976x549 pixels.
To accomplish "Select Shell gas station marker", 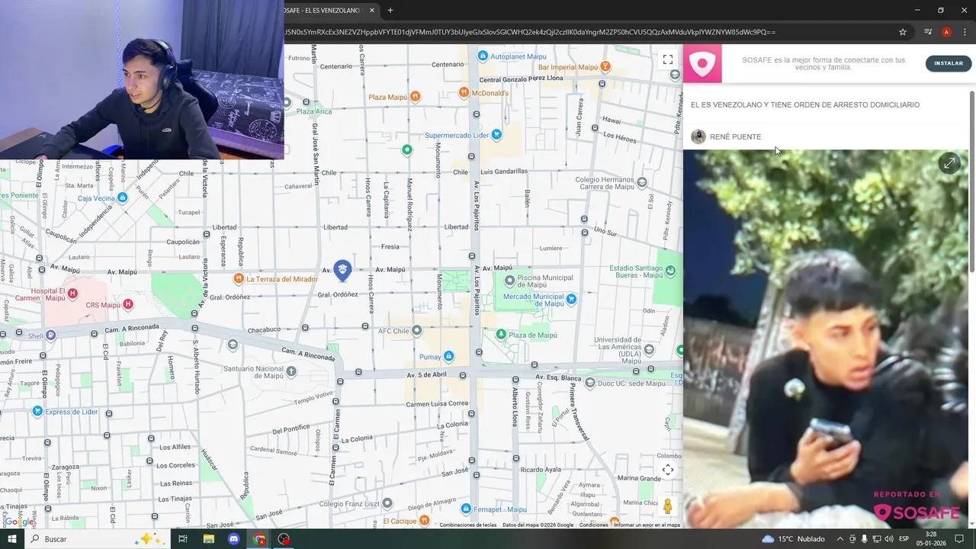I will coord(50,335).
